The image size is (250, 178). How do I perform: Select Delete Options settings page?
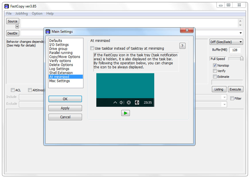pos(66,65)
